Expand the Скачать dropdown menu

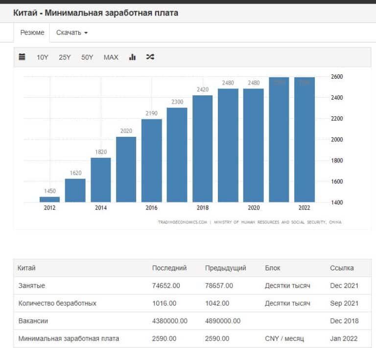(x=72, y=33)
